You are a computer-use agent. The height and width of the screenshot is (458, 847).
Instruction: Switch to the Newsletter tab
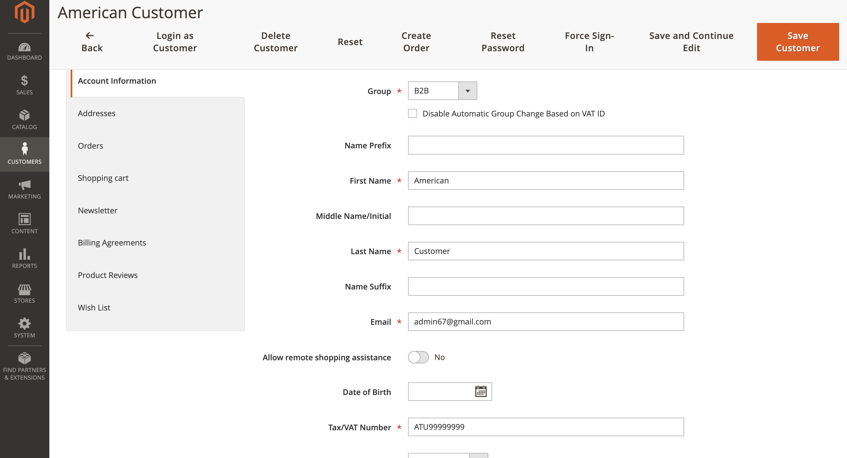97,211
